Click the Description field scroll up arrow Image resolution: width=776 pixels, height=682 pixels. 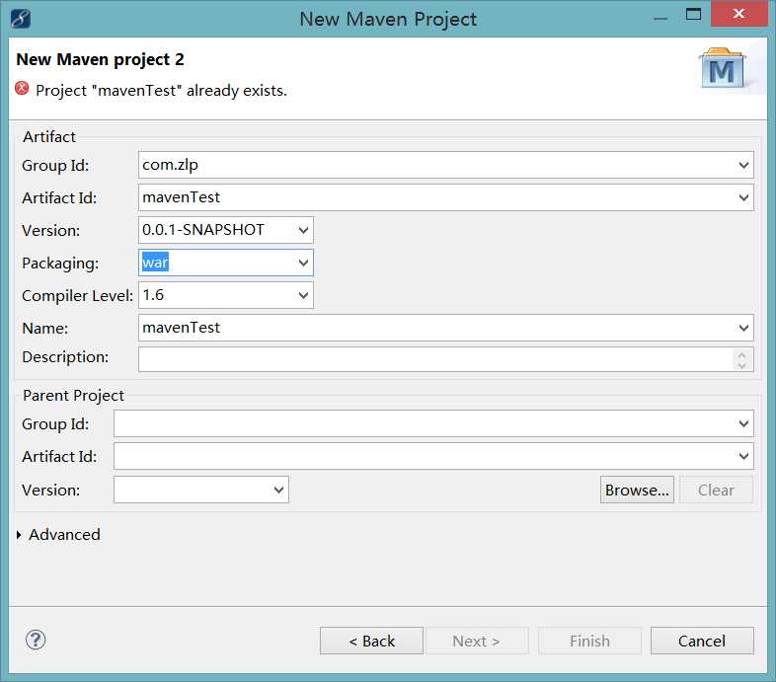(741, 355)
